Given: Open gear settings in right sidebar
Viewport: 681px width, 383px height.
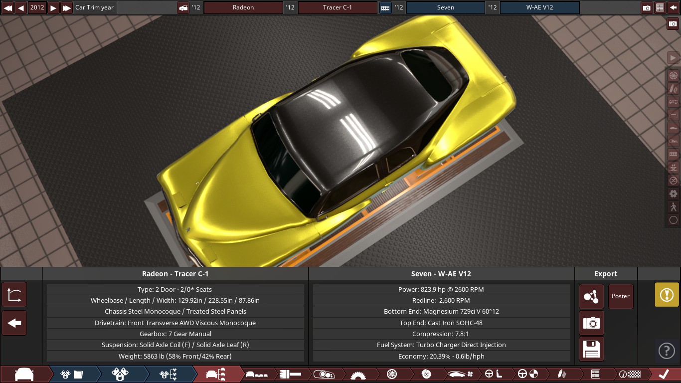Looking at the screenshot, I should 673,193.
